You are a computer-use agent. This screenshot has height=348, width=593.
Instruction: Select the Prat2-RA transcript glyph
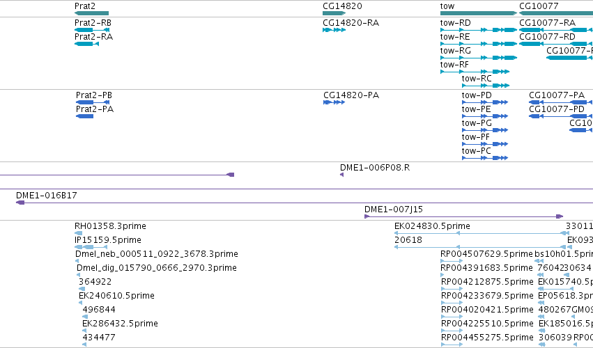pyautogui.click(x=86, y=44)
